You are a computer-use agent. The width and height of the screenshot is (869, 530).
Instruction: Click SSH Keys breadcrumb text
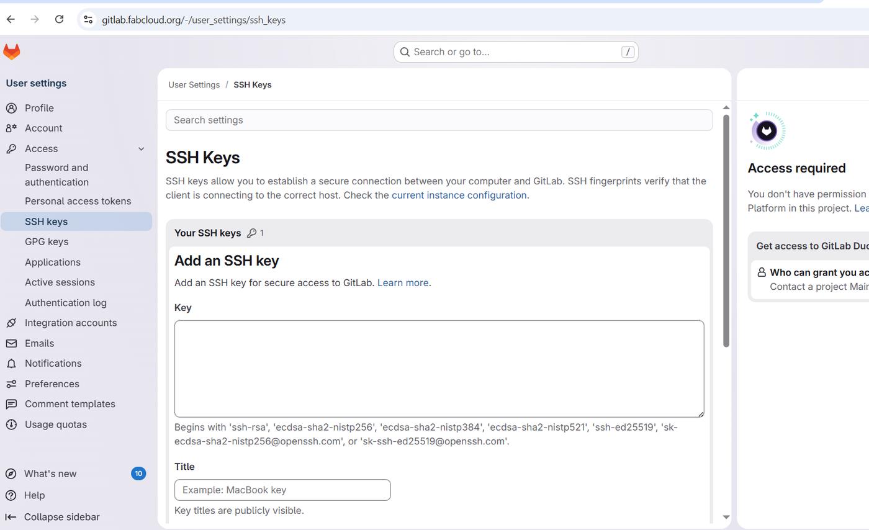[x=252, y=84]
